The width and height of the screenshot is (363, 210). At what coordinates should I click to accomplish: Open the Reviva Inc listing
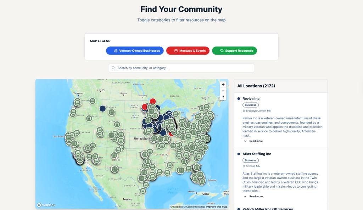point(251,98)
